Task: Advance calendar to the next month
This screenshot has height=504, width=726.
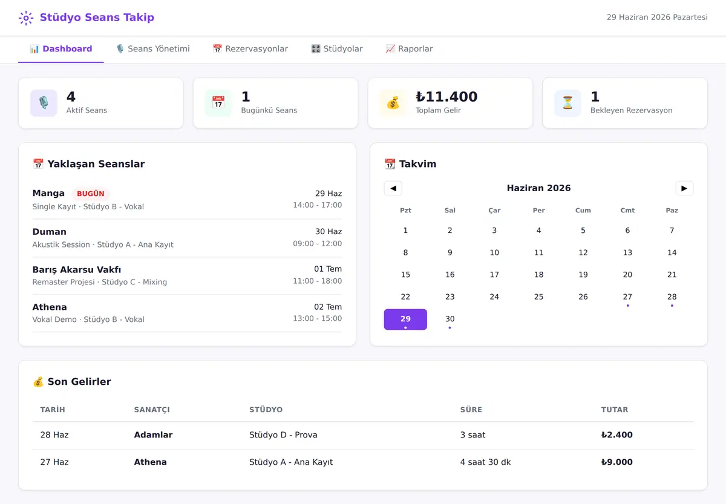Action: tap(684, 188)
